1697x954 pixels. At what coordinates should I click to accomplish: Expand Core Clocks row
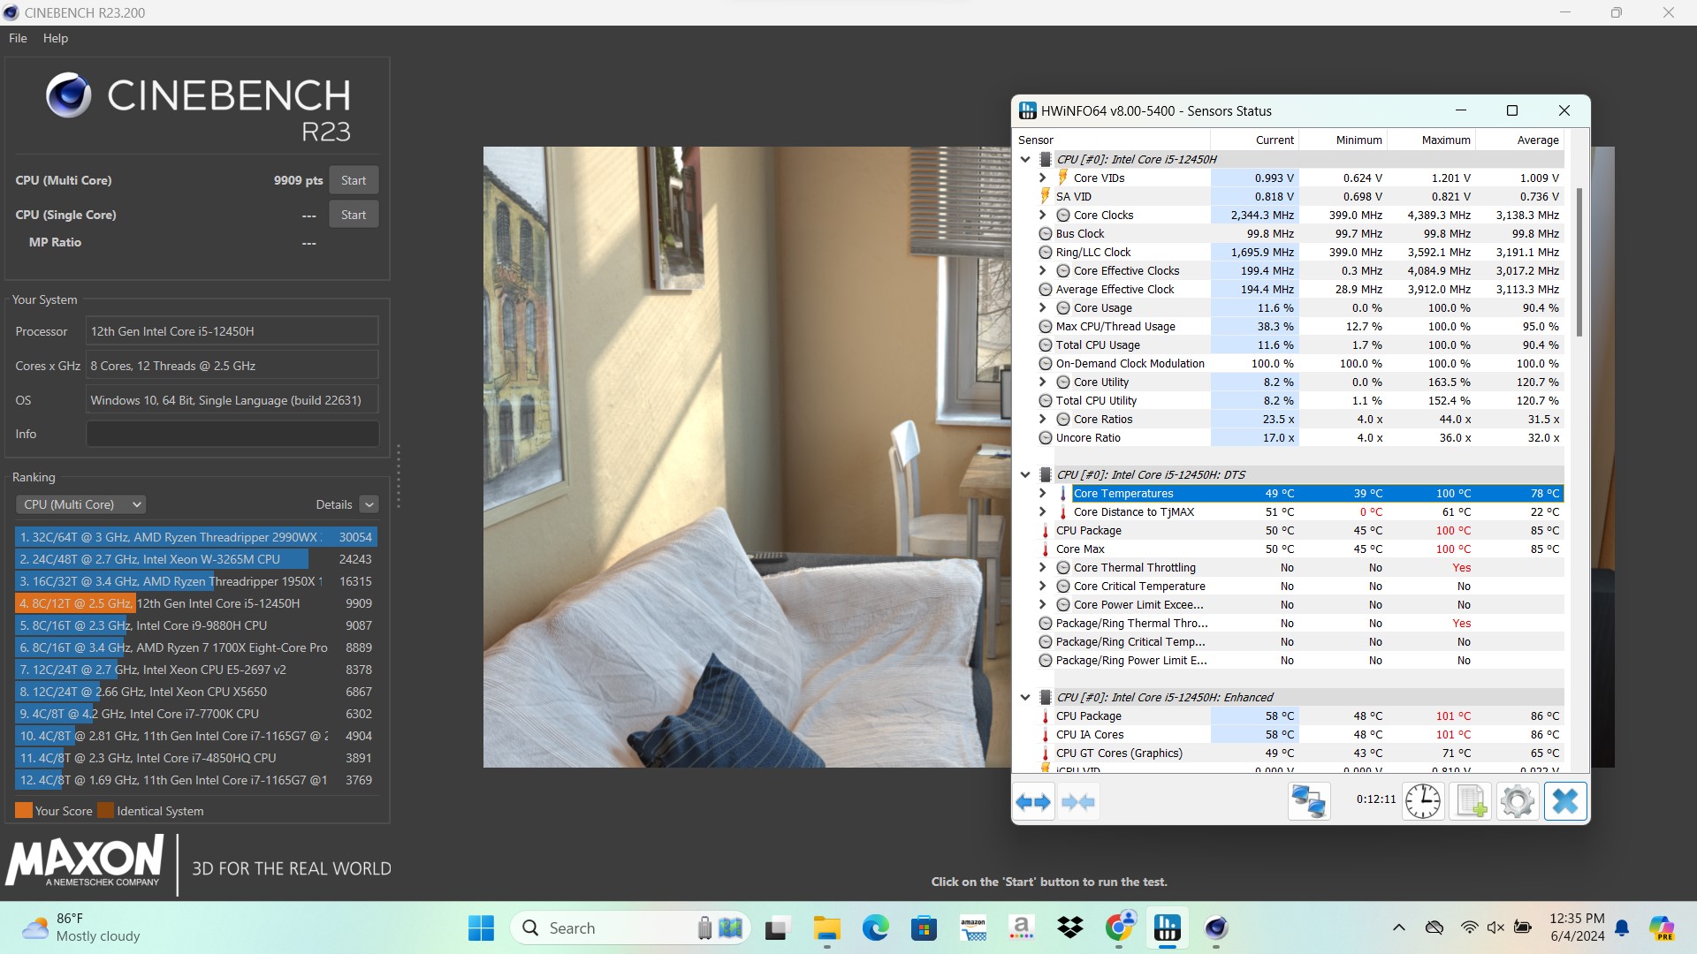1042,215
